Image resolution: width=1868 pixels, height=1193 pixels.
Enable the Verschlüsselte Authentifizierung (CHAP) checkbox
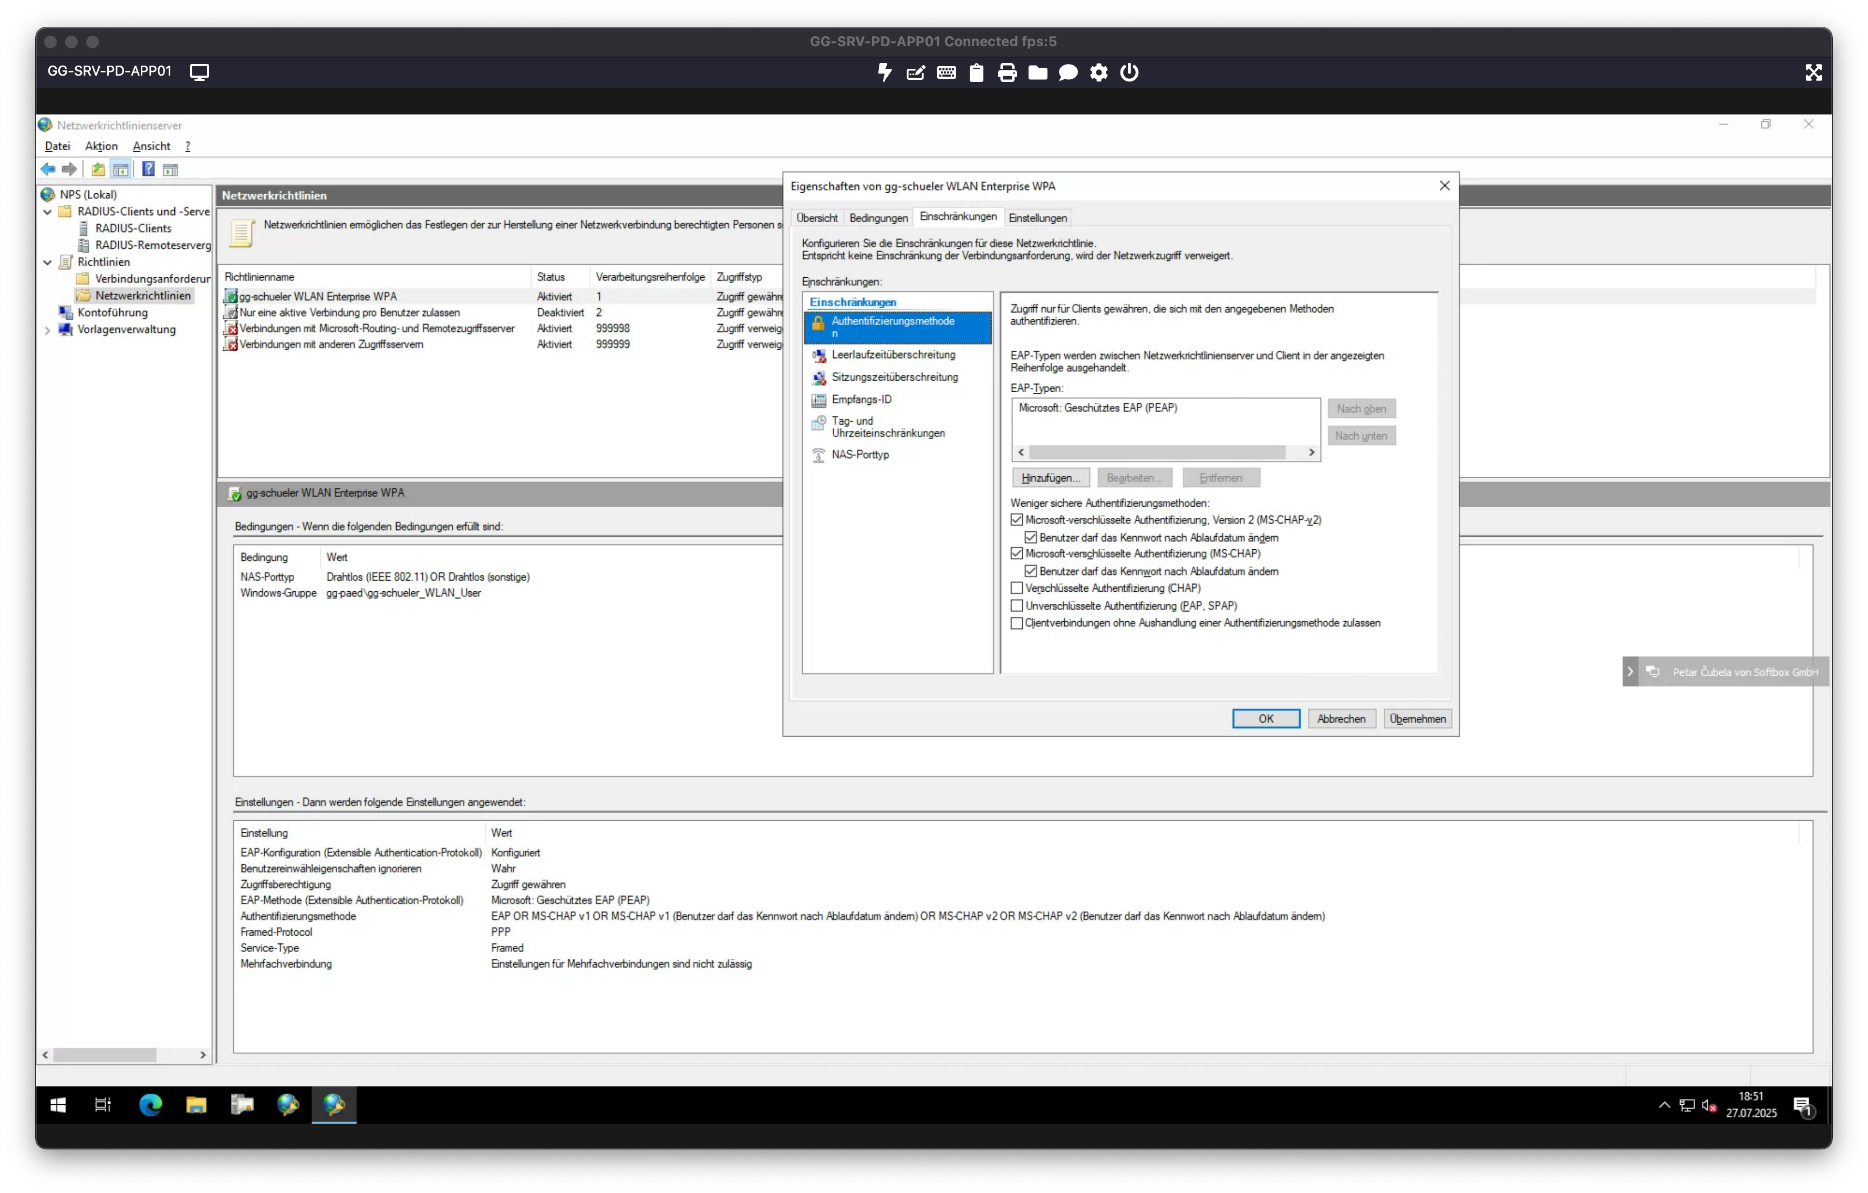1016,588
